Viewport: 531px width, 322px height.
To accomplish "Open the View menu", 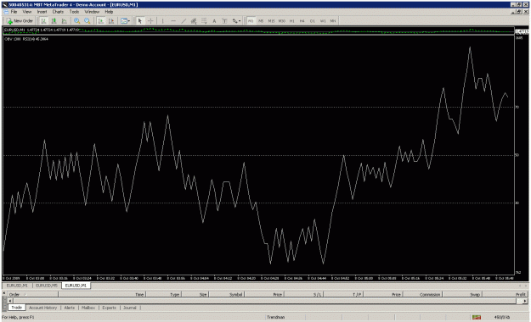I will [27, 12].
